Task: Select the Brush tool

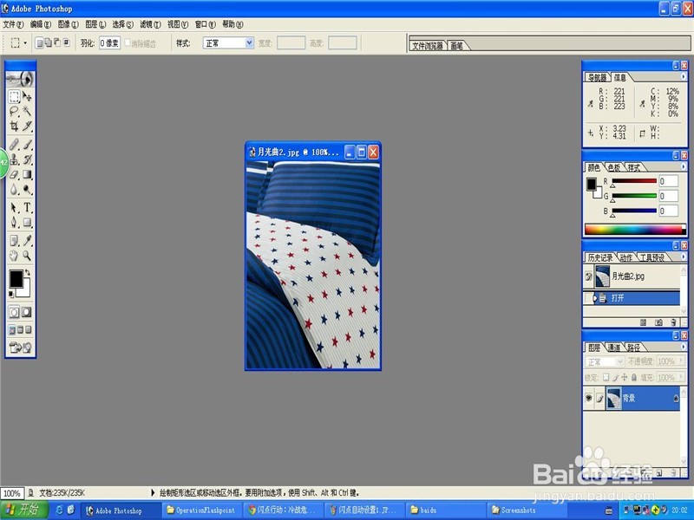Action: (x=28, y=144)
